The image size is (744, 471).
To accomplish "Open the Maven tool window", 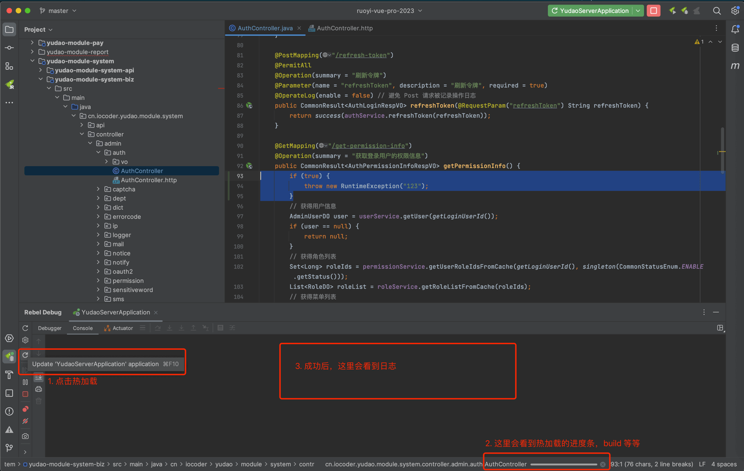I will [x=735, y=66].
